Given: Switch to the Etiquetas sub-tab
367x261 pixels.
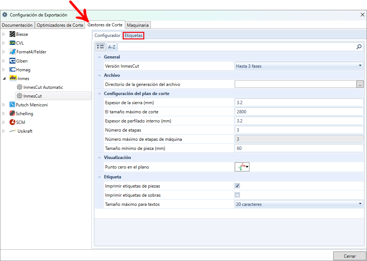Looking at the screenshot, I should 133,35.
